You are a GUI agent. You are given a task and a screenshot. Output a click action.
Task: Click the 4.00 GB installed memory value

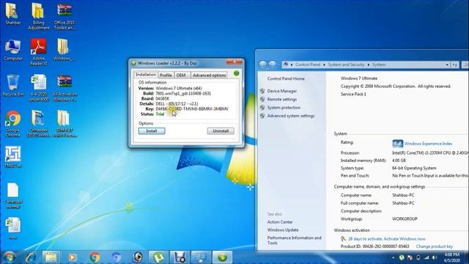click(x=399, y=161)
